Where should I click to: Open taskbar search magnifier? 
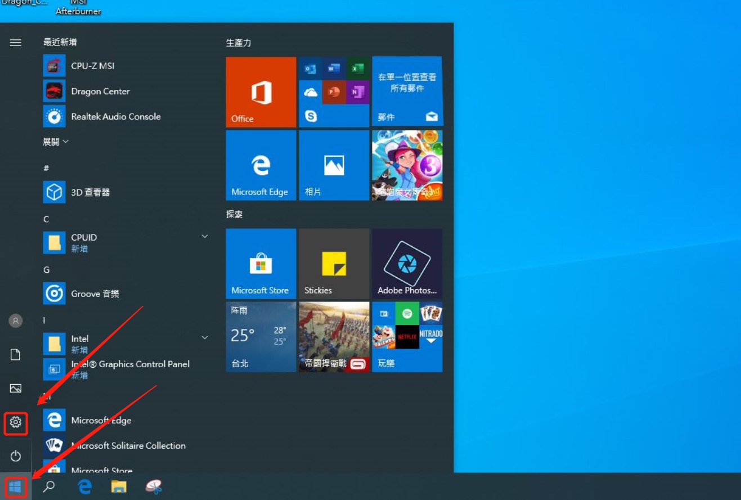49,487
